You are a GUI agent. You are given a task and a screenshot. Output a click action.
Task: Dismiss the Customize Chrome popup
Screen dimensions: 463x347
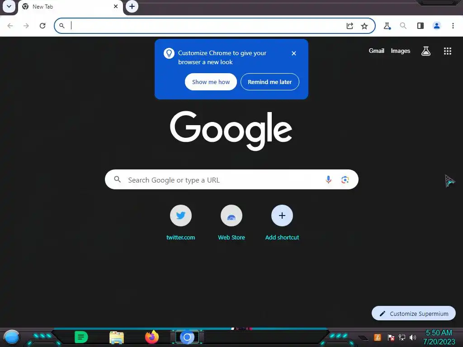click(x=294, y=53)
